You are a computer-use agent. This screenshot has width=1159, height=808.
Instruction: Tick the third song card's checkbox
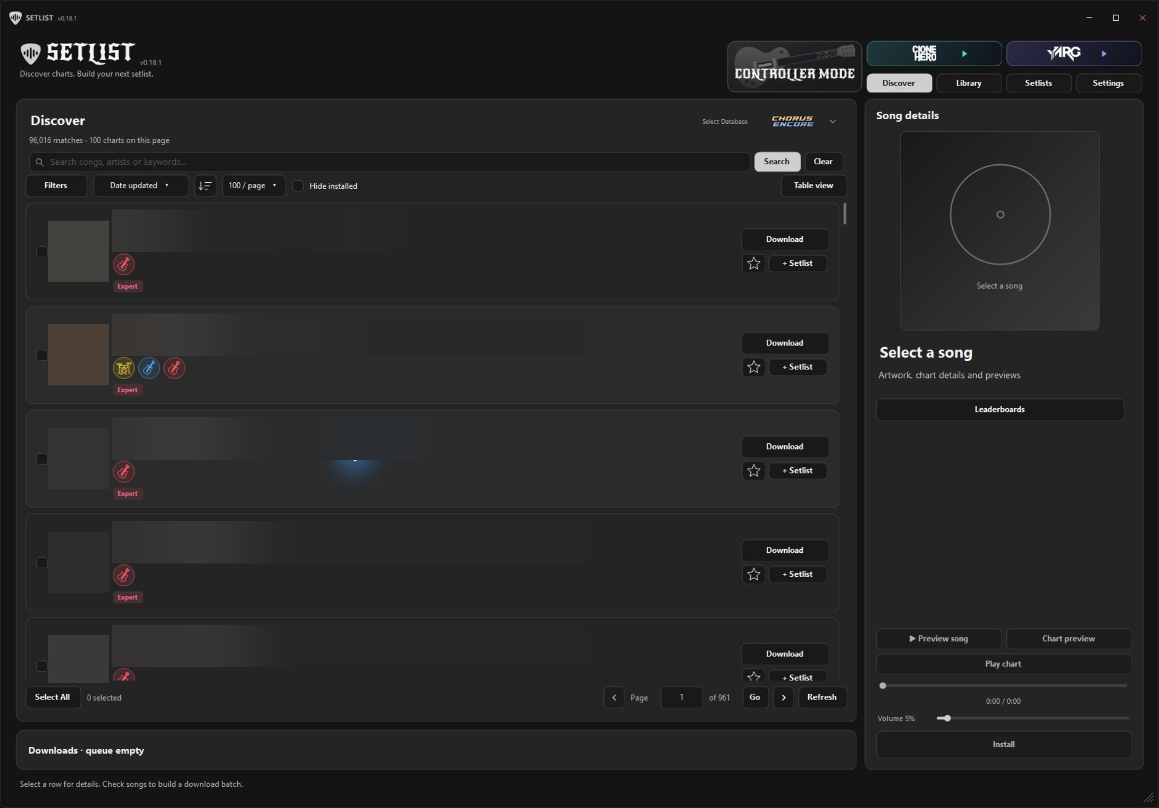click(41, 459)
